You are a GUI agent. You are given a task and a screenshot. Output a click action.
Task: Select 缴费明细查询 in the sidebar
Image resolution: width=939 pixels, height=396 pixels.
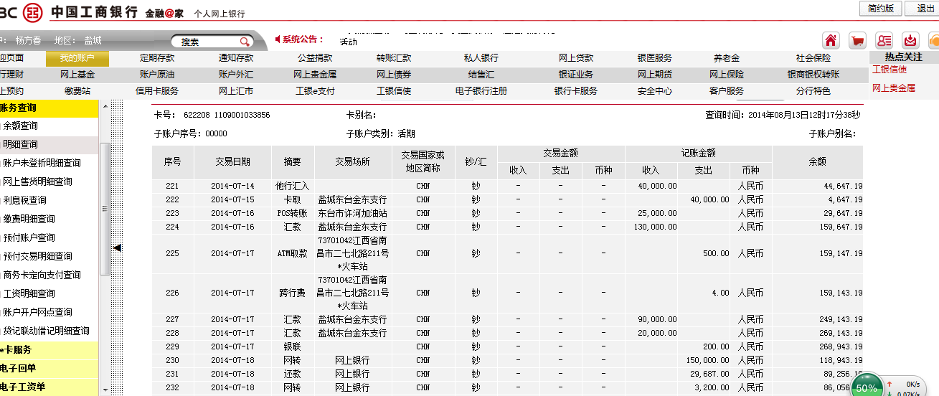point(29,219)
